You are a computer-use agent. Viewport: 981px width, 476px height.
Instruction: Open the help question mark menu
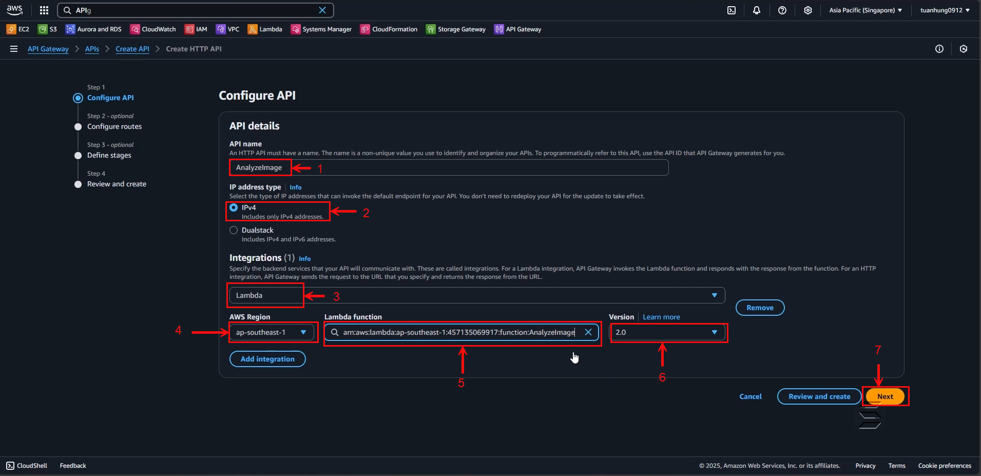point(782,10)
